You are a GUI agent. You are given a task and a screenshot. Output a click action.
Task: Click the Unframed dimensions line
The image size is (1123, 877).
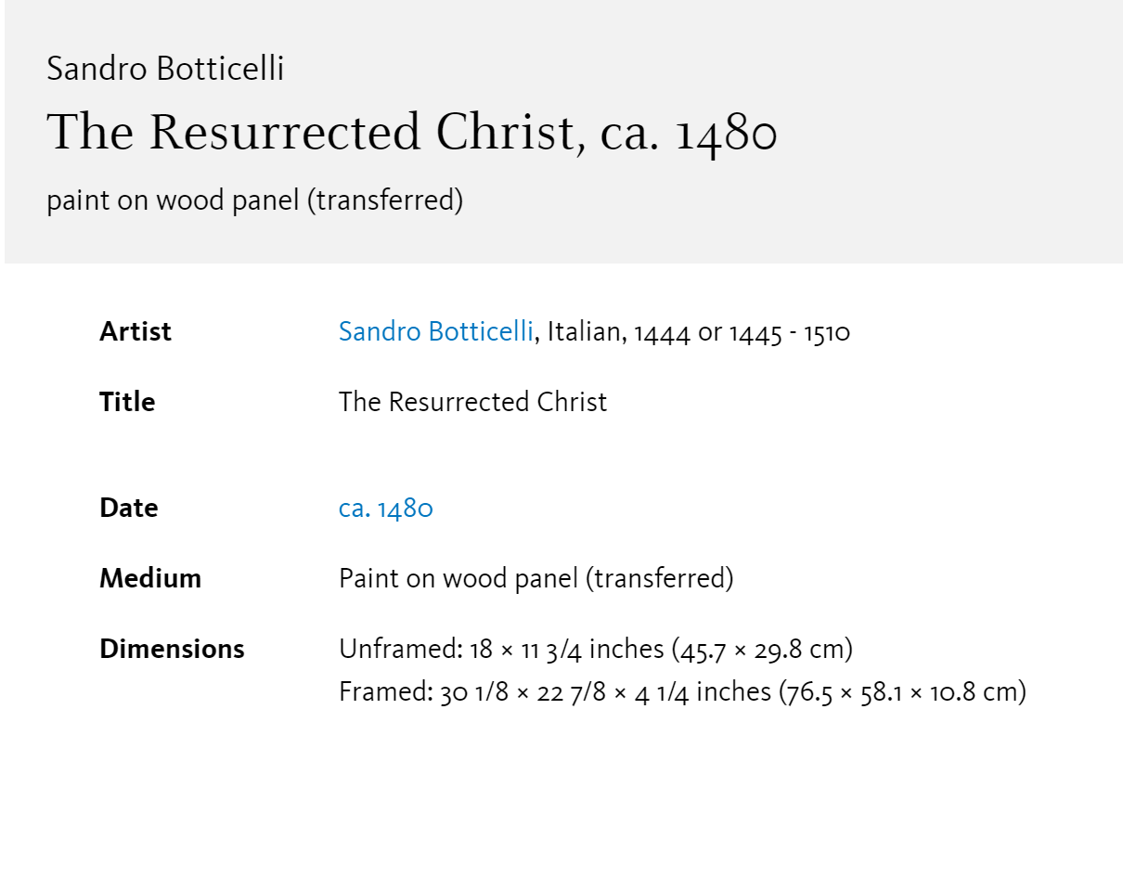pyautogui.click(x=596, y=649)
